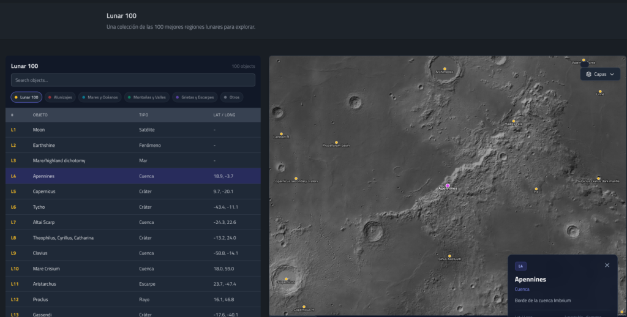Select the Proclus row
This screenshot has width=627, height=317.
pos(133,299)
